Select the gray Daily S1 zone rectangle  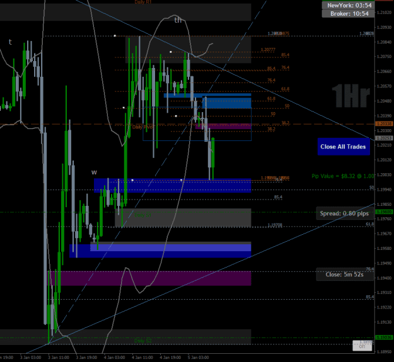pyautogui.click(x=183, y=217)
